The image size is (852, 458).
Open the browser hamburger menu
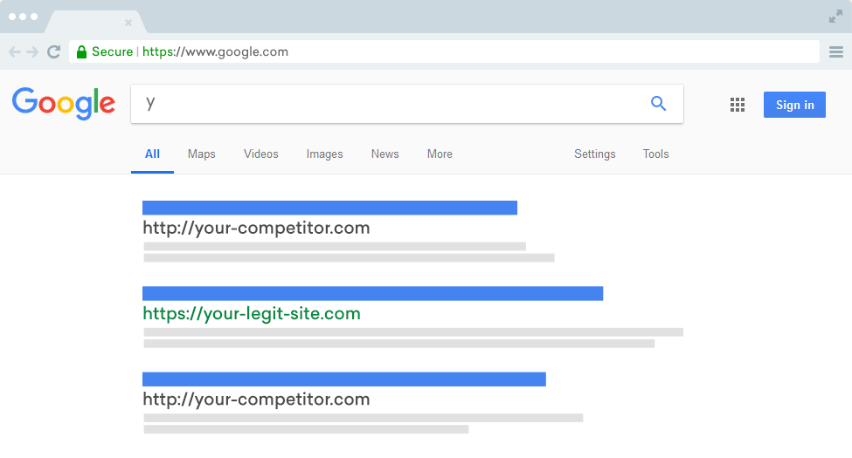click(x=835, y=52)
